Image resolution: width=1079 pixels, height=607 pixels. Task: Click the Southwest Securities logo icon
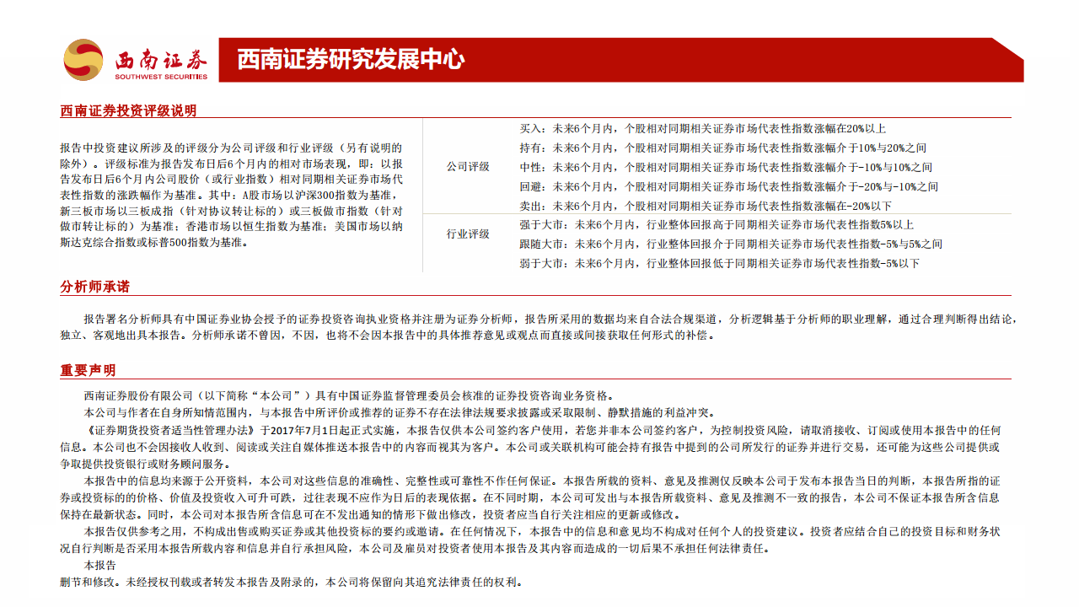83,60
